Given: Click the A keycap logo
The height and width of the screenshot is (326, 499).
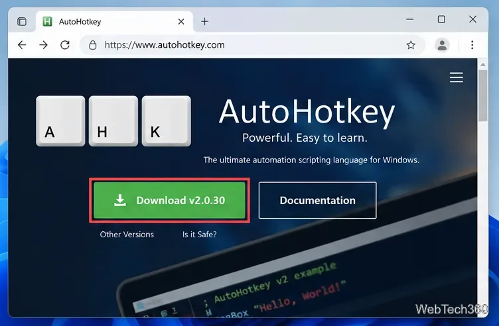Looking at the screenshot, I should [60, 121].
